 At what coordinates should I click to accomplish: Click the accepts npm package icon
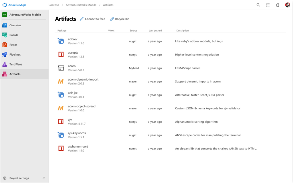(x=61, y=55)
